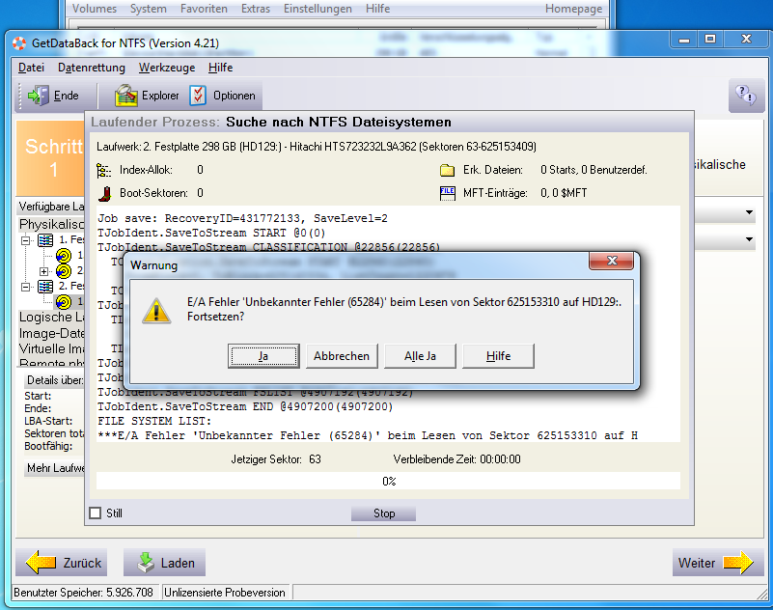
Task: Click the 0% progress bar
Action: point(389,481)
